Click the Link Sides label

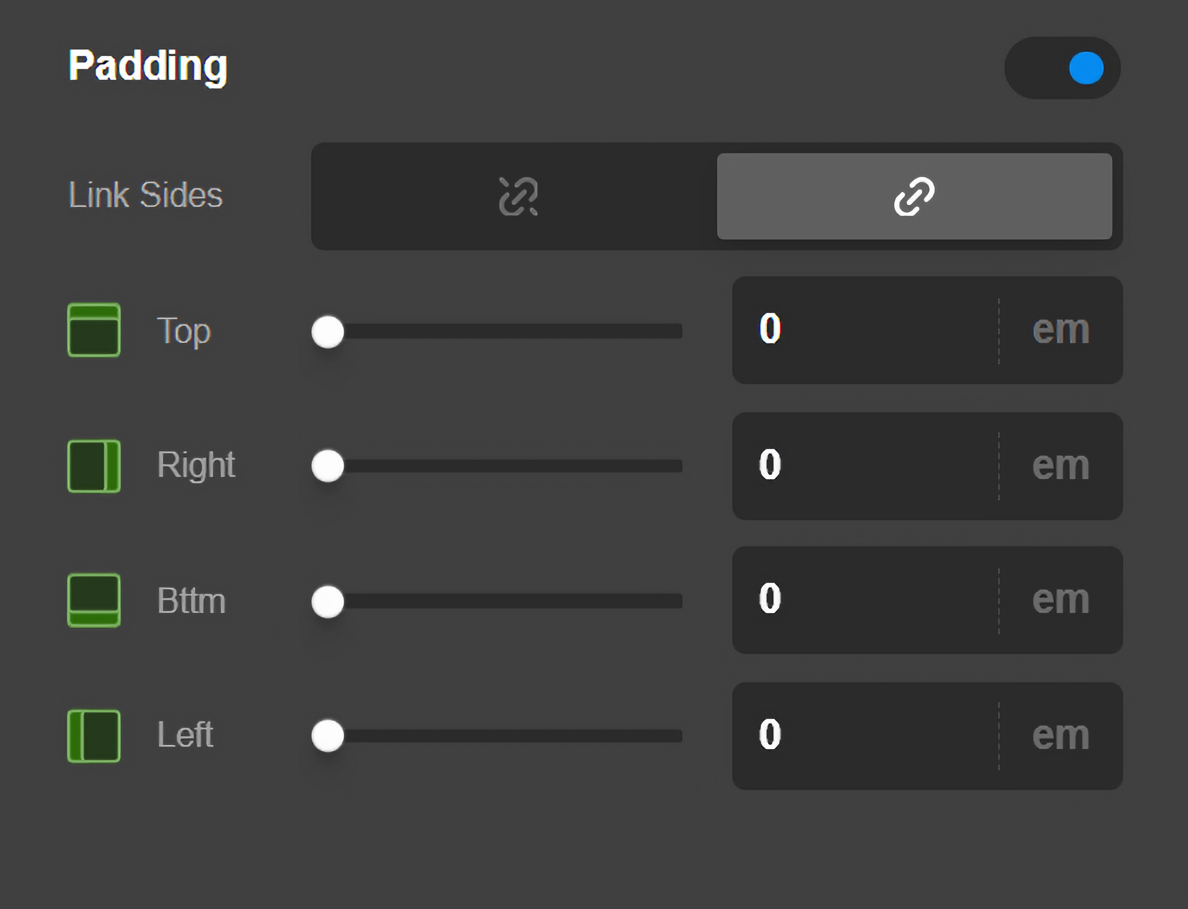145,195
